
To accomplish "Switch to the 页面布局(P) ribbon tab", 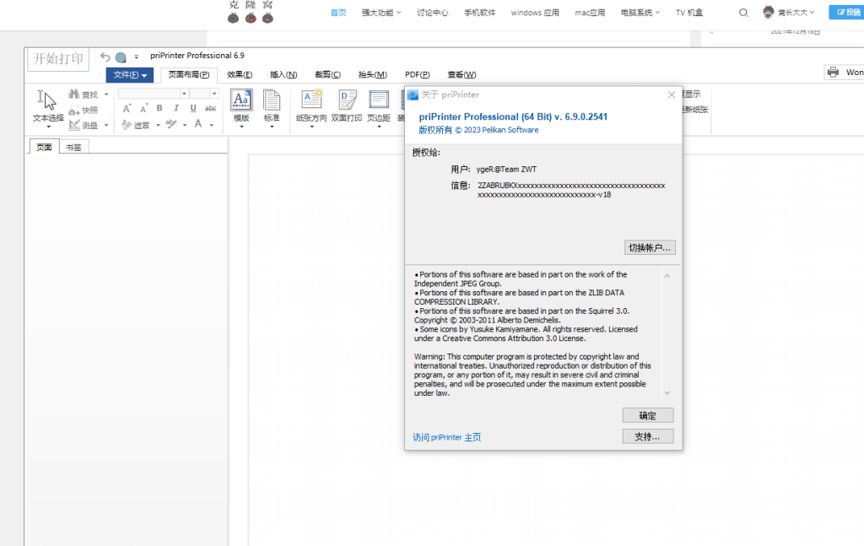I will click(188, 74).
